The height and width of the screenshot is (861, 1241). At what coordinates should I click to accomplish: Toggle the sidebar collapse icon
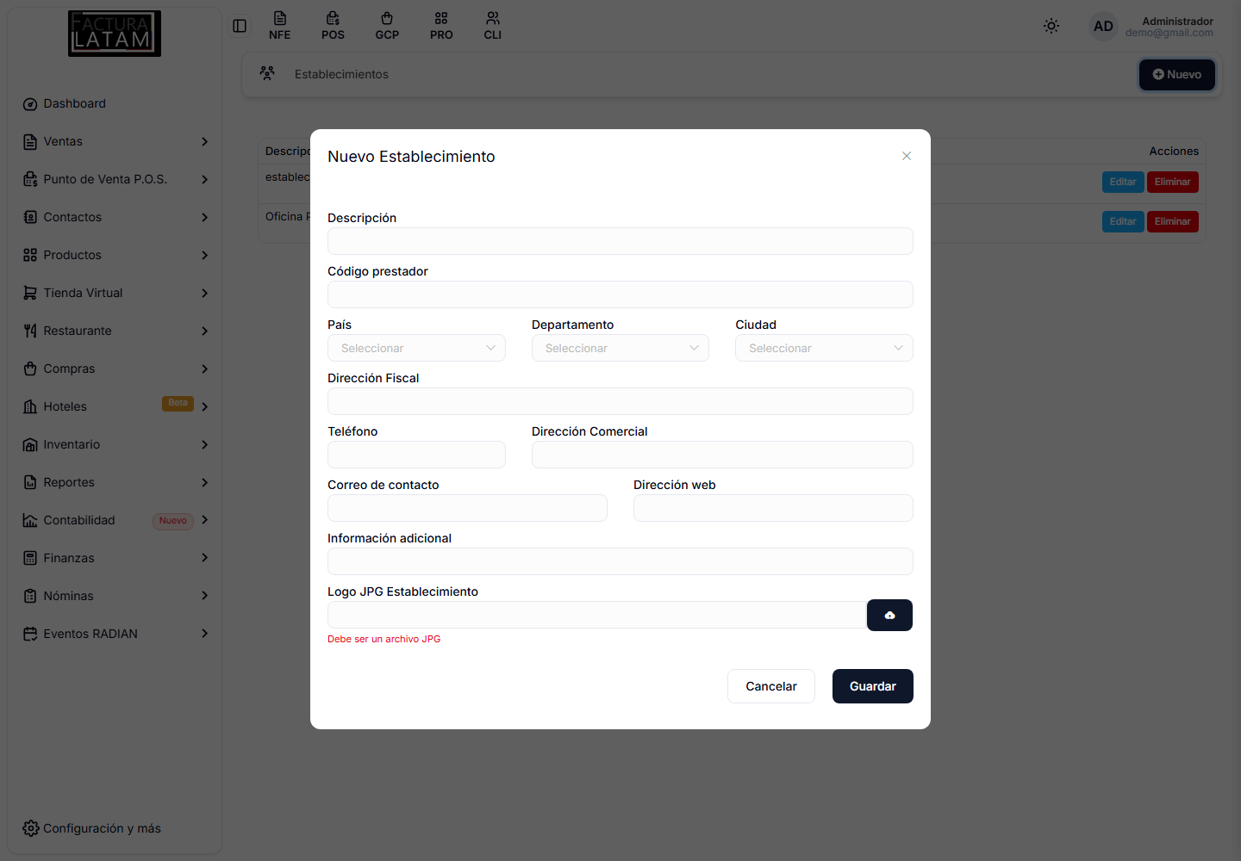coord(240,26)
